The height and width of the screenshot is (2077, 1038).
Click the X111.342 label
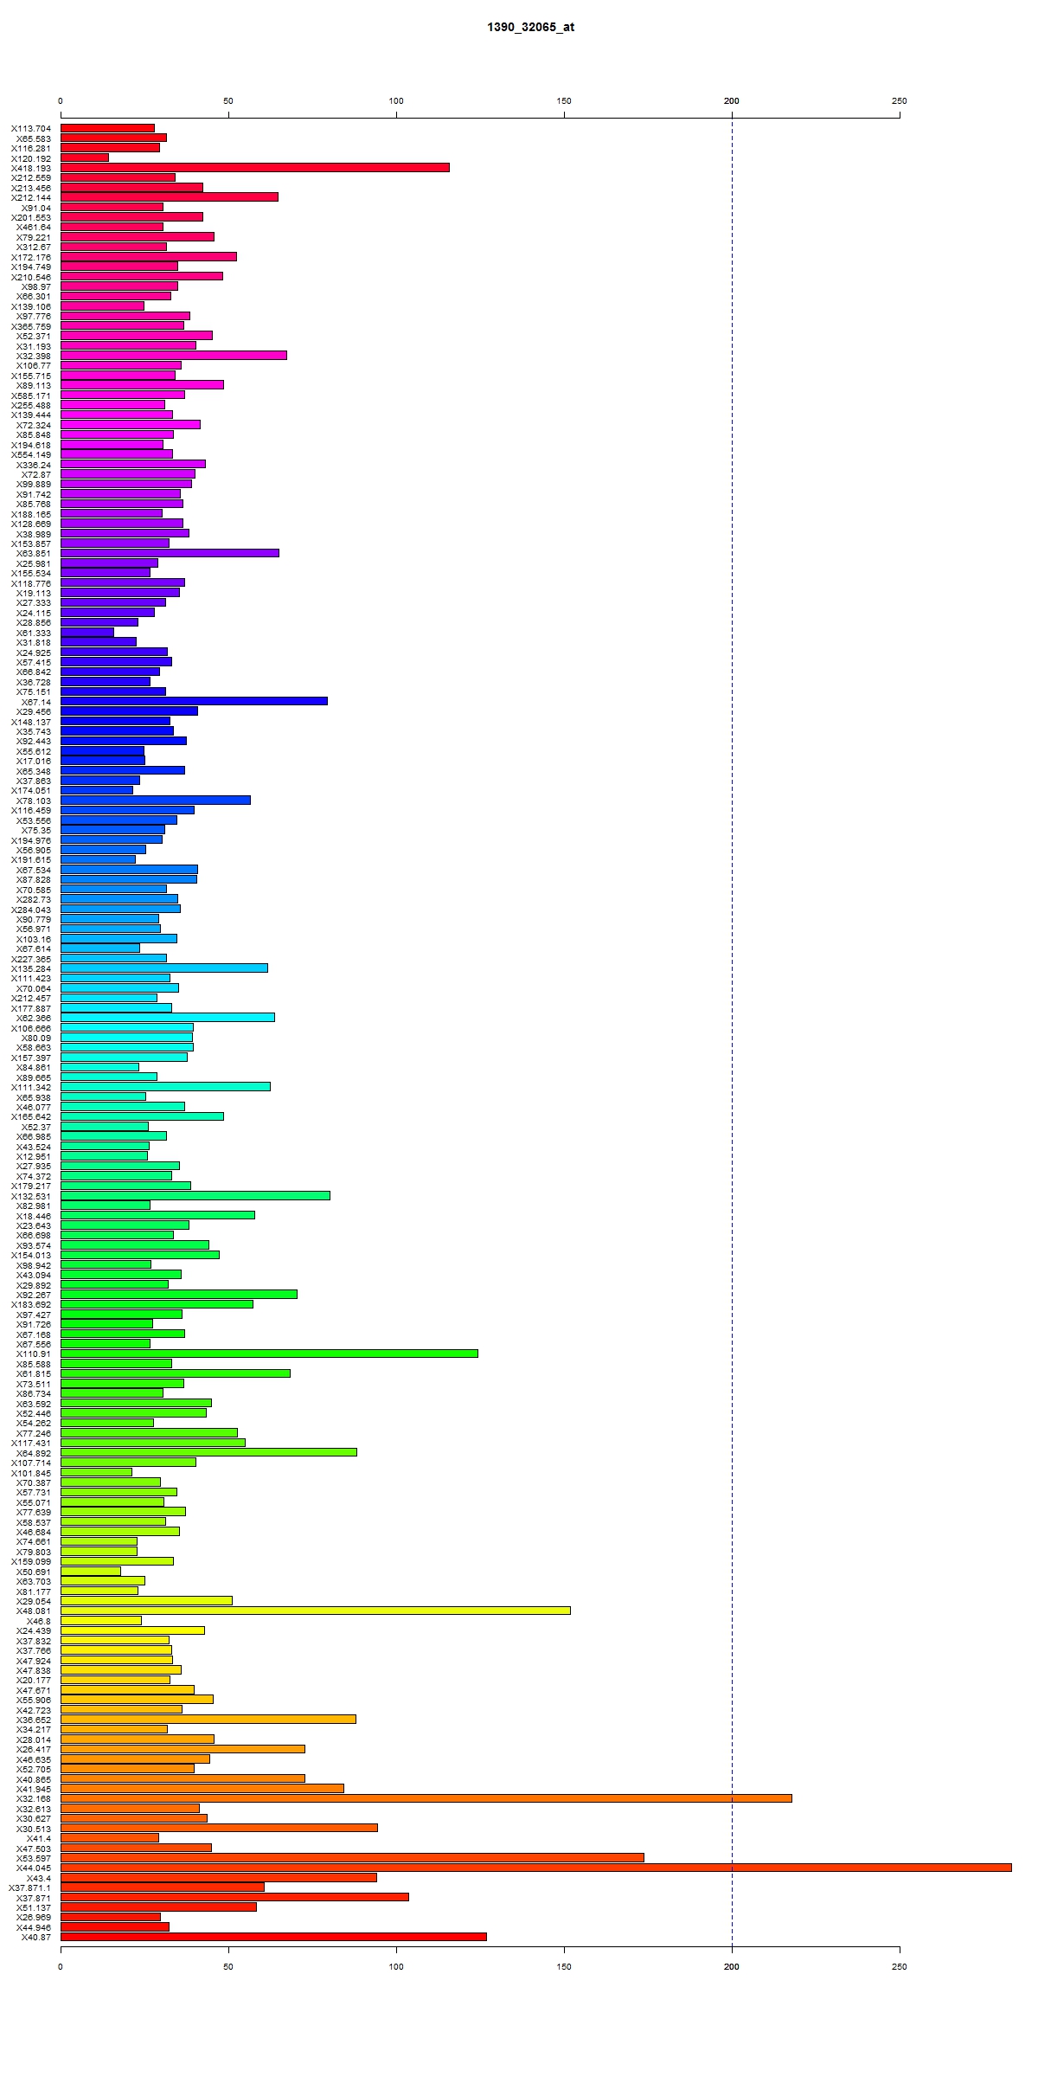point(31,1087)
